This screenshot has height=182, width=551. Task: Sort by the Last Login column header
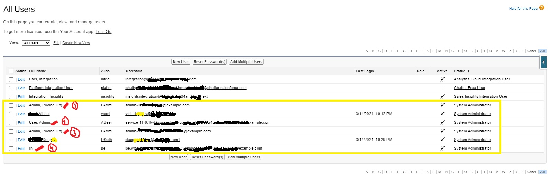[x=365, y=71]
